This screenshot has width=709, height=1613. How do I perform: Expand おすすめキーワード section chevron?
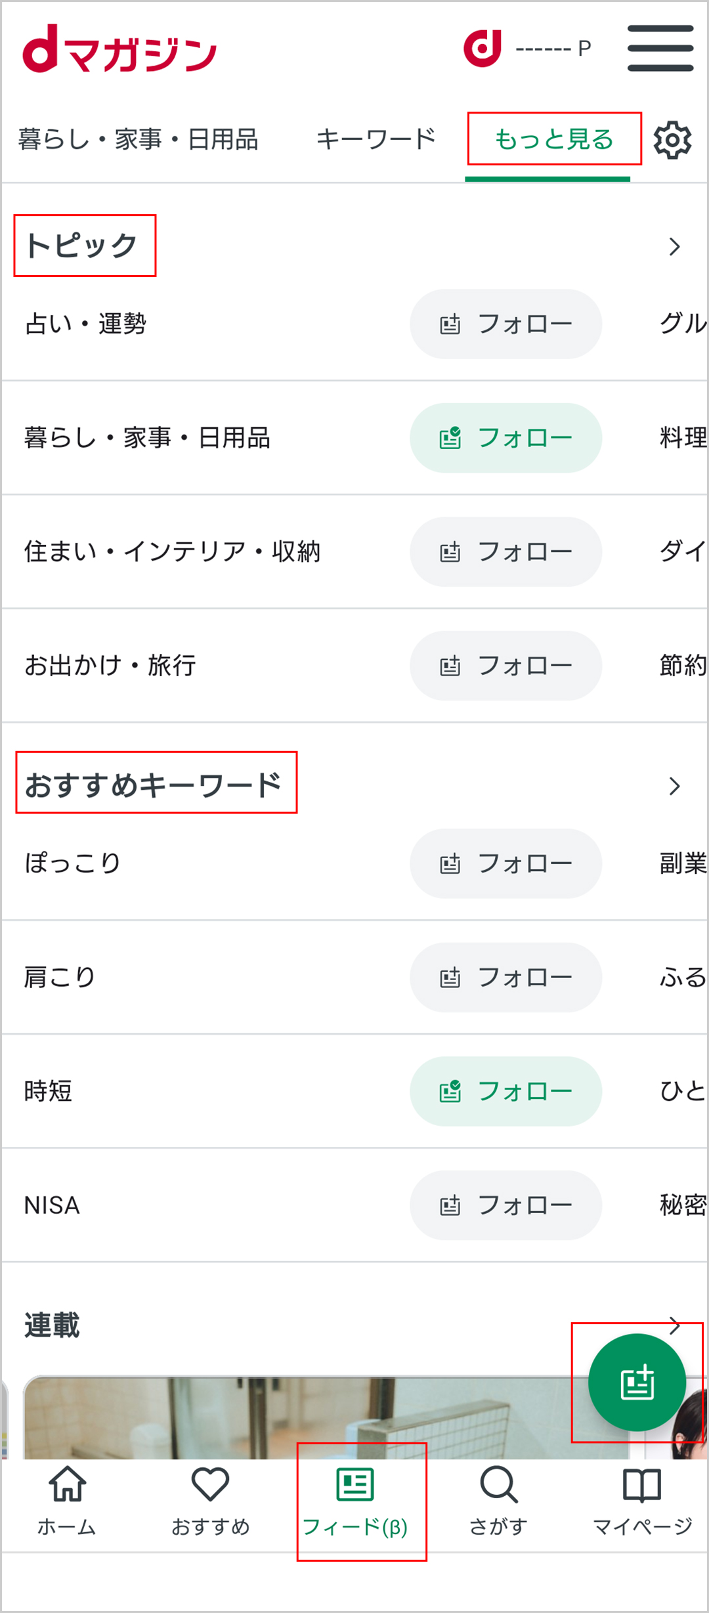point(674,786)
